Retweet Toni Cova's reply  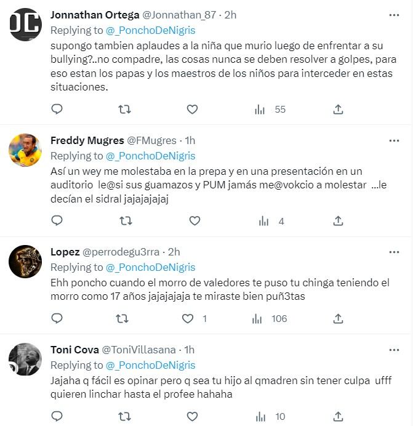pyautogui.click(x=124, y=417)
